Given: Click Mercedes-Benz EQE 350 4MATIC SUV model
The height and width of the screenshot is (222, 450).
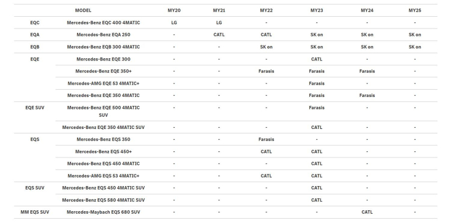Looking at the screenshot, I should coord(103,127).
